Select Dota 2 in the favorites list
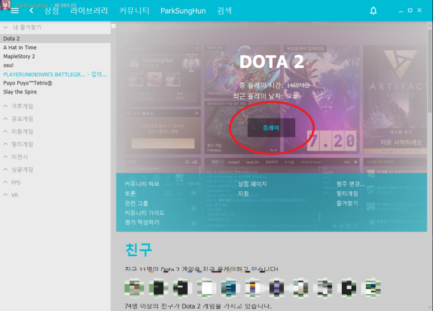Viewport: 433px width, 311px height. [x=55, y=39]
